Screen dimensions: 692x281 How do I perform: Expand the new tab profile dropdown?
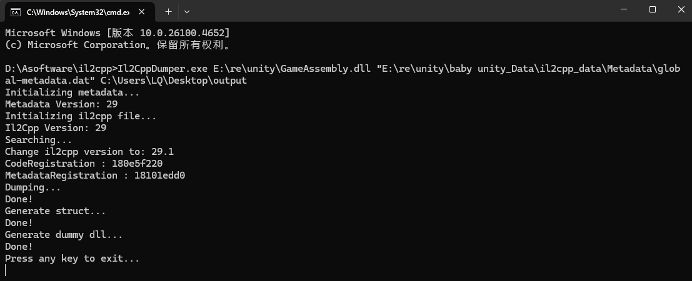point(187,11)
